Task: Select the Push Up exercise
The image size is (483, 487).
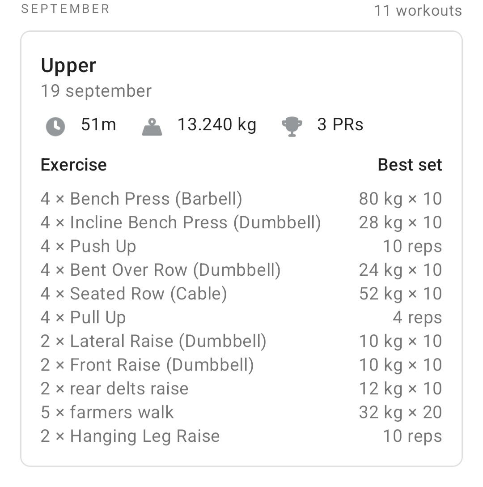Action: point(89,246)
